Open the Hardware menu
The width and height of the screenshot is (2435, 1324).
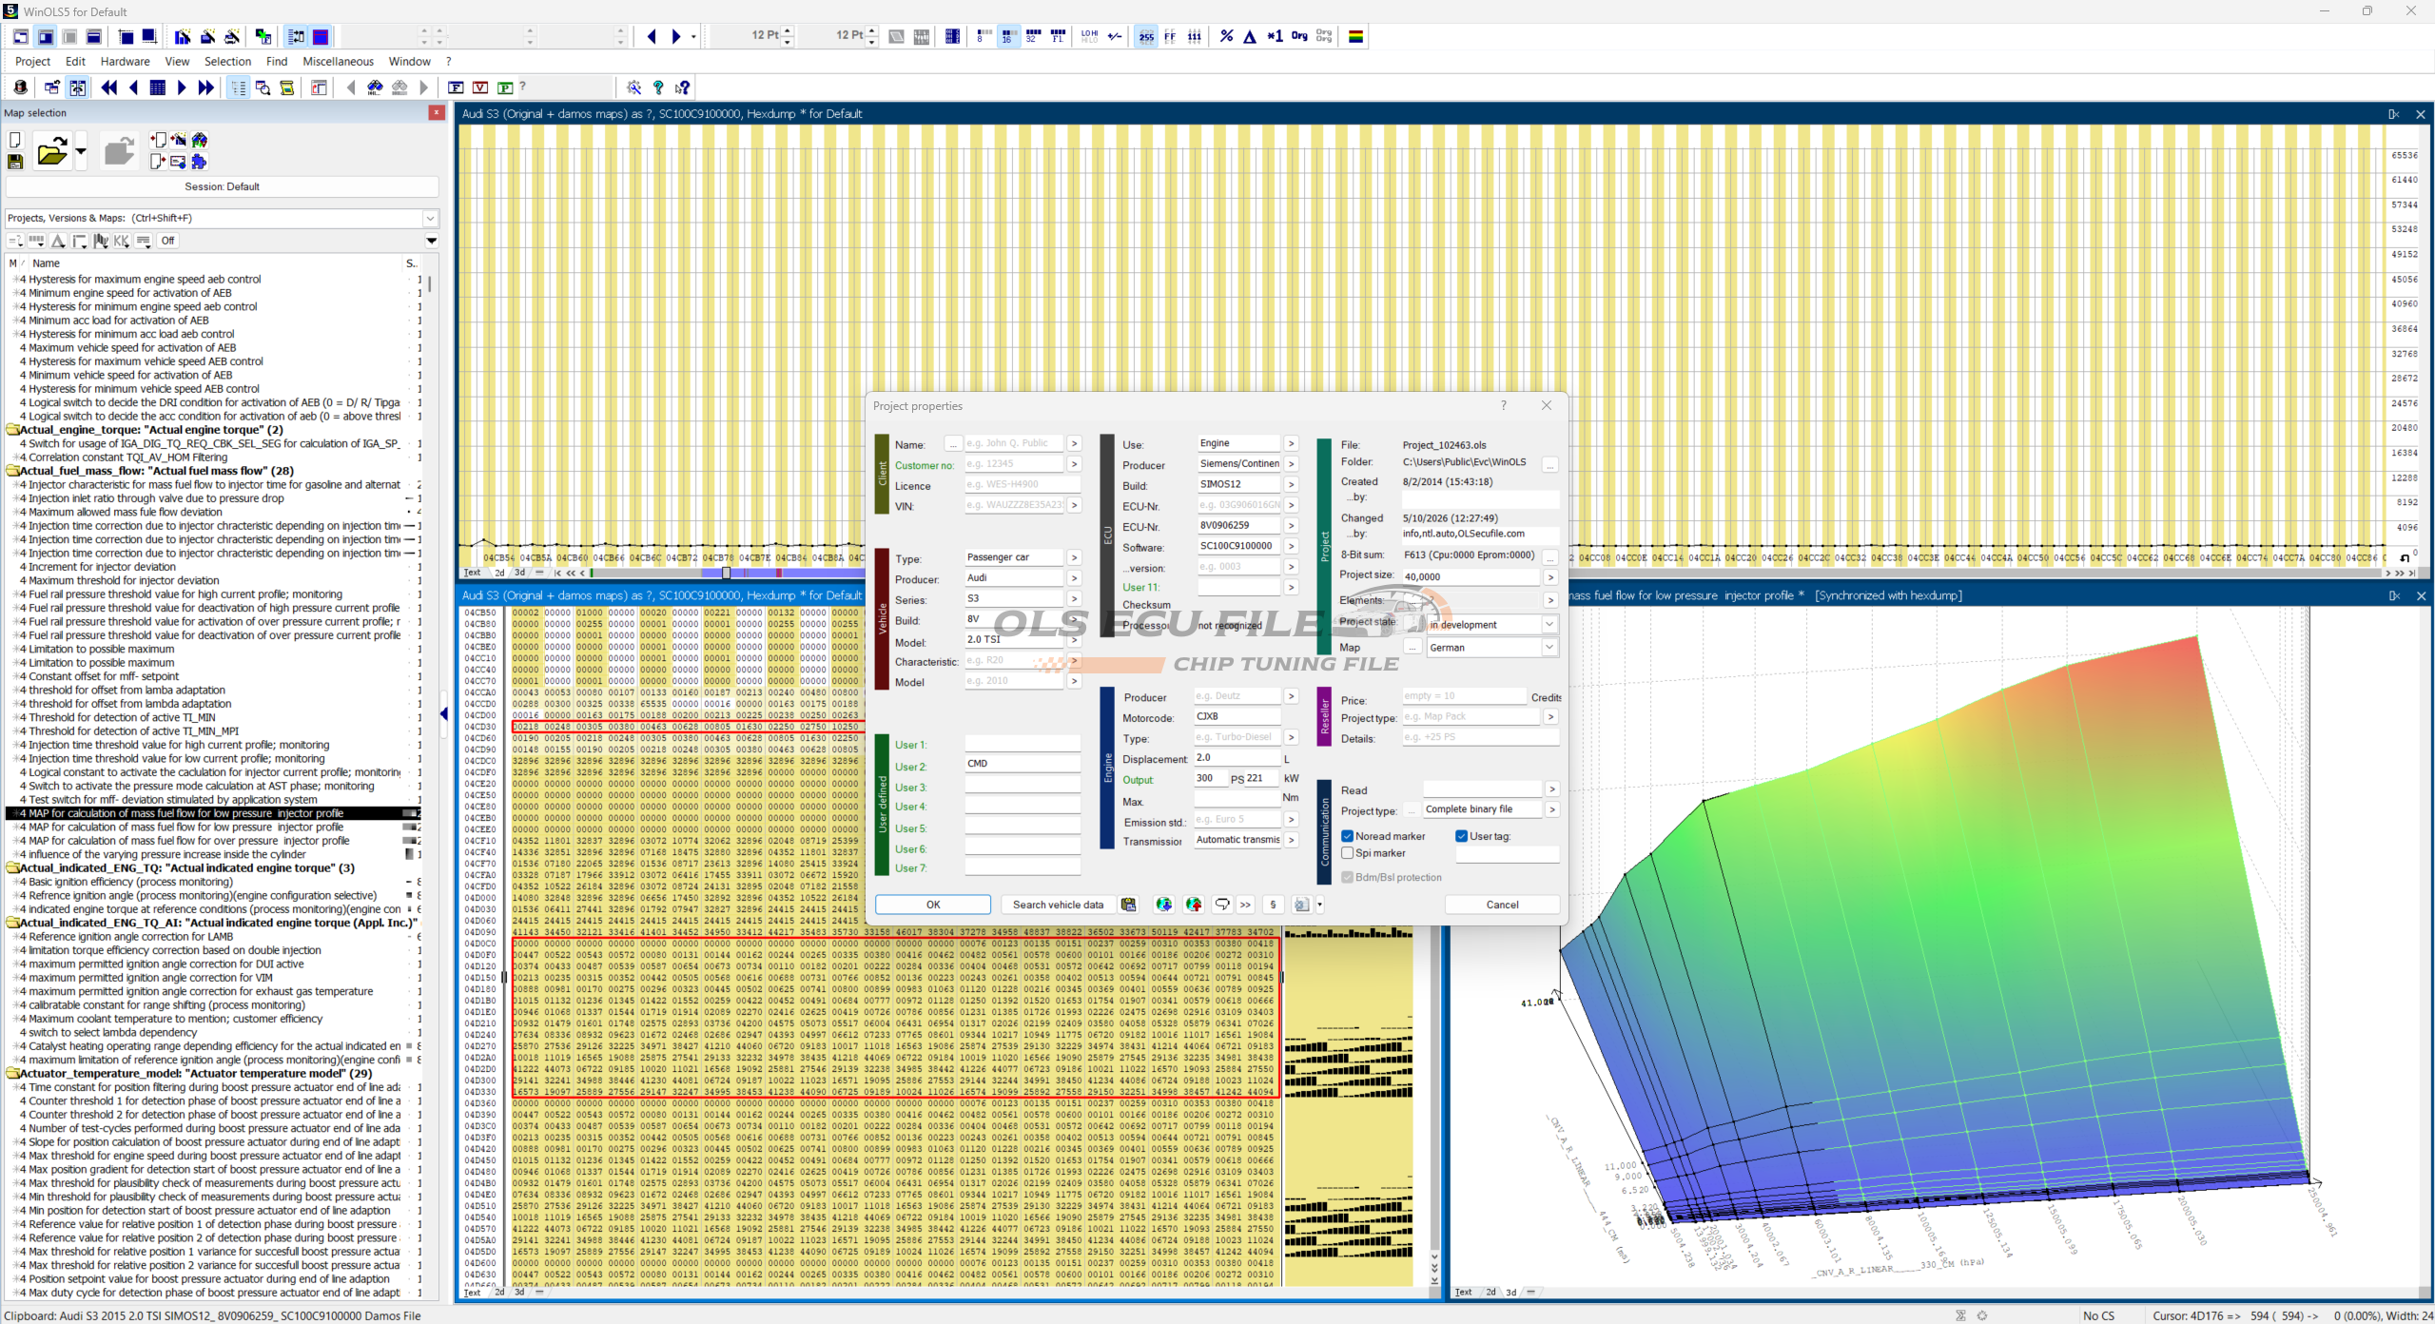click(125, 62)
